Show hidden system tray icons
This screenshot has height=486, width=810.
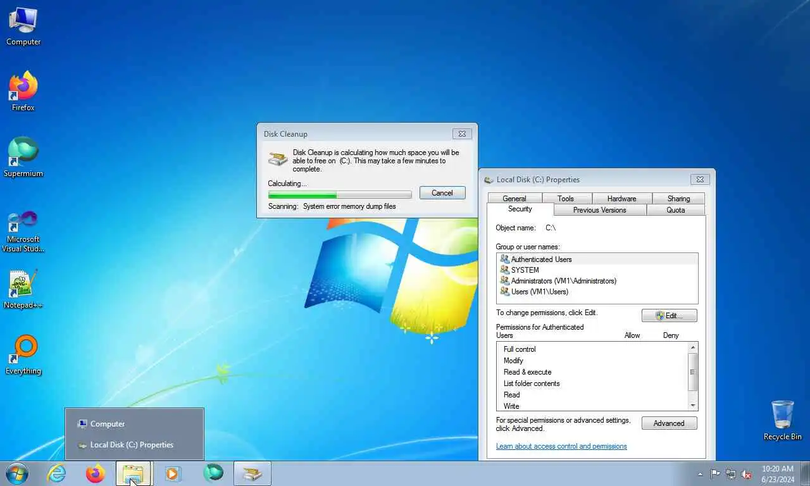[700, 474]
